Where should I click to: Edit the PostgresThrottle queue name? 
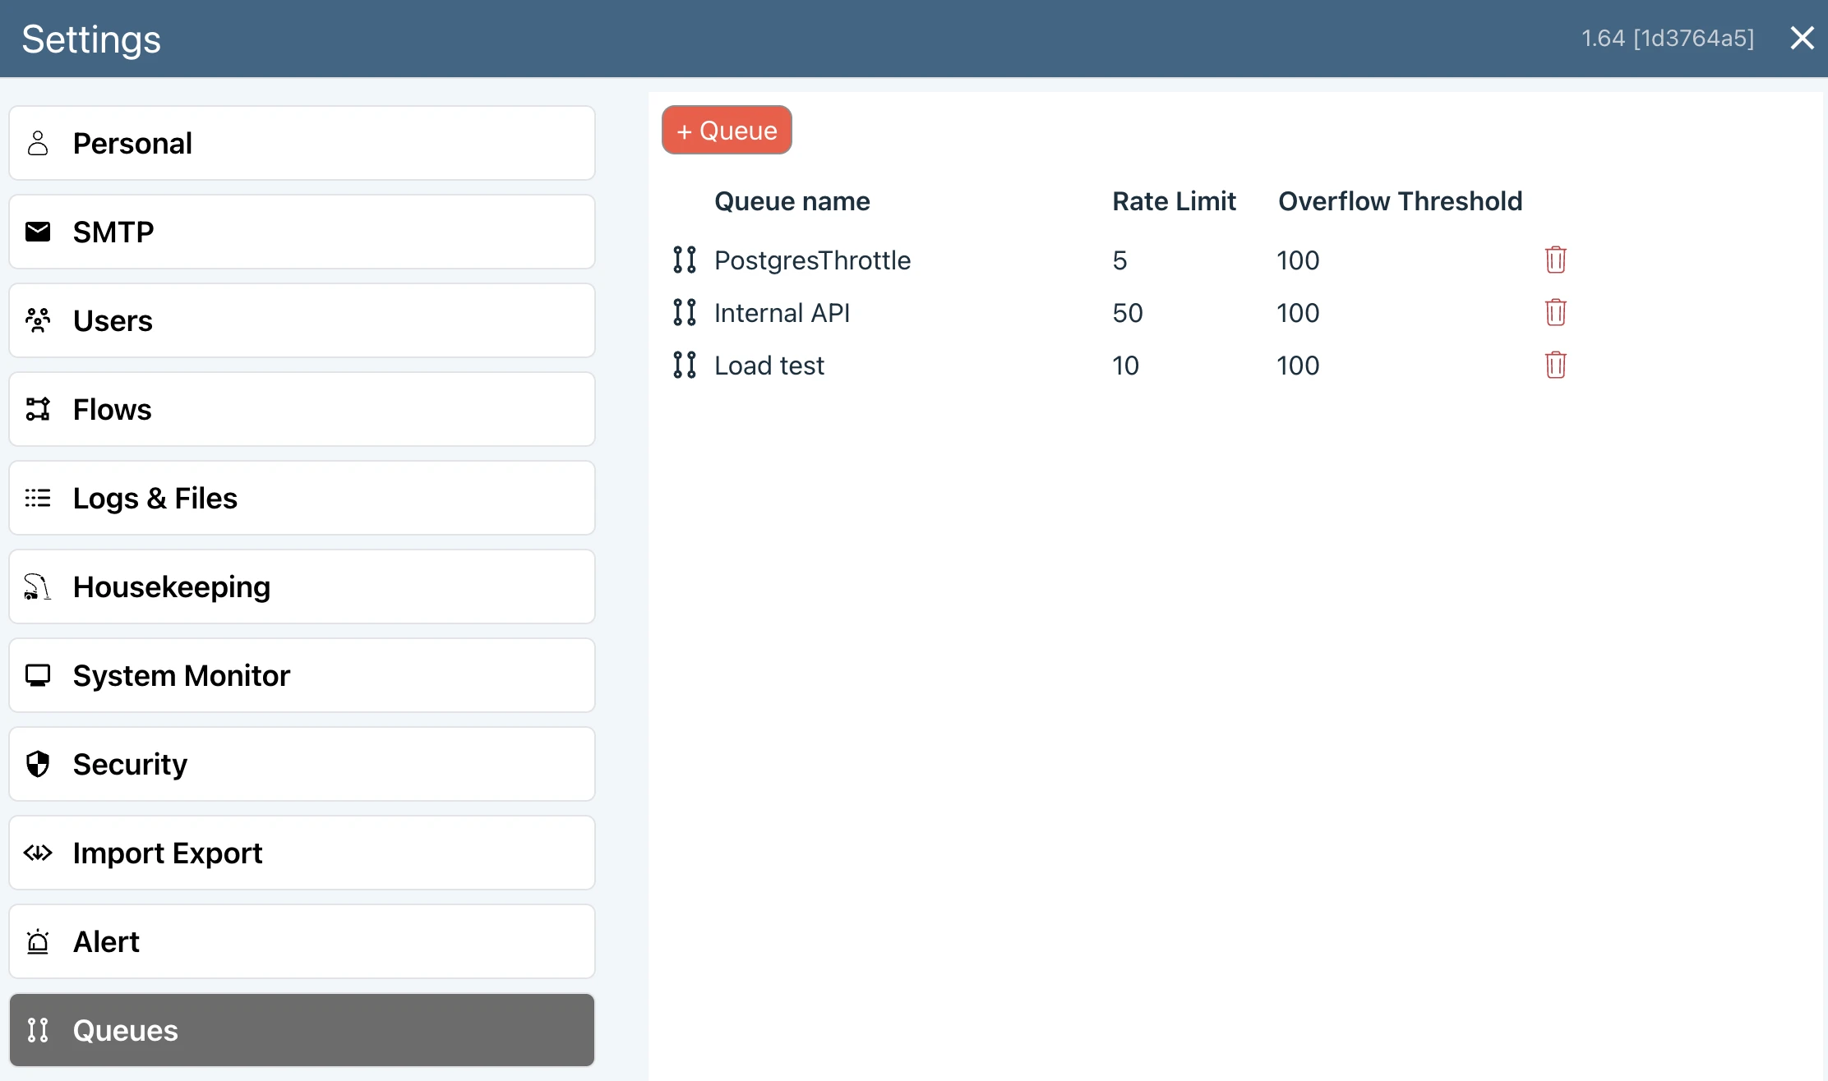coord(812,260)
